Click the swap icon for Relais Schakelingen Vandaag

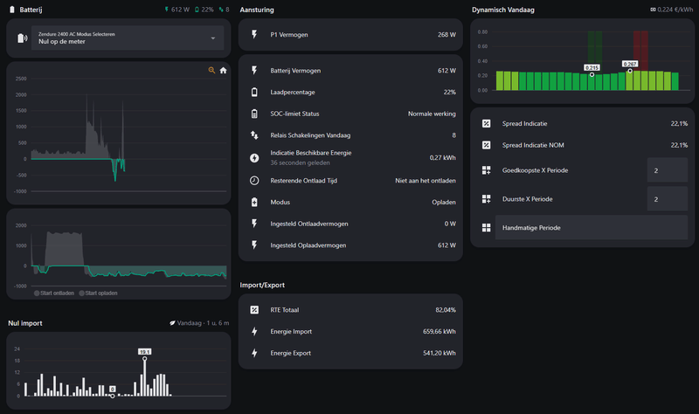pyautogui.click(x=254, y=135)
